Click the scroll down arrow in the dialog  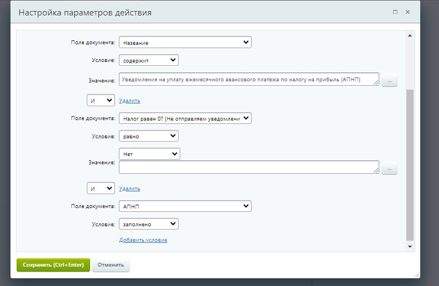410,246
